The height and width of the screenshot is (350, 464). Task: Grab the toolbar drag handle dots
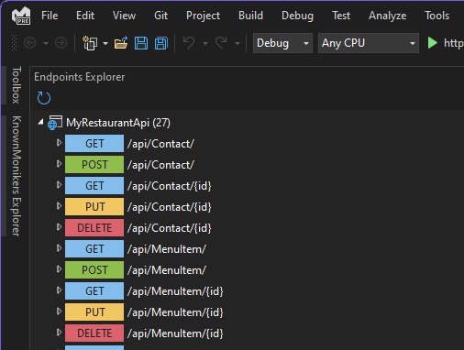(x=14, y=43)
